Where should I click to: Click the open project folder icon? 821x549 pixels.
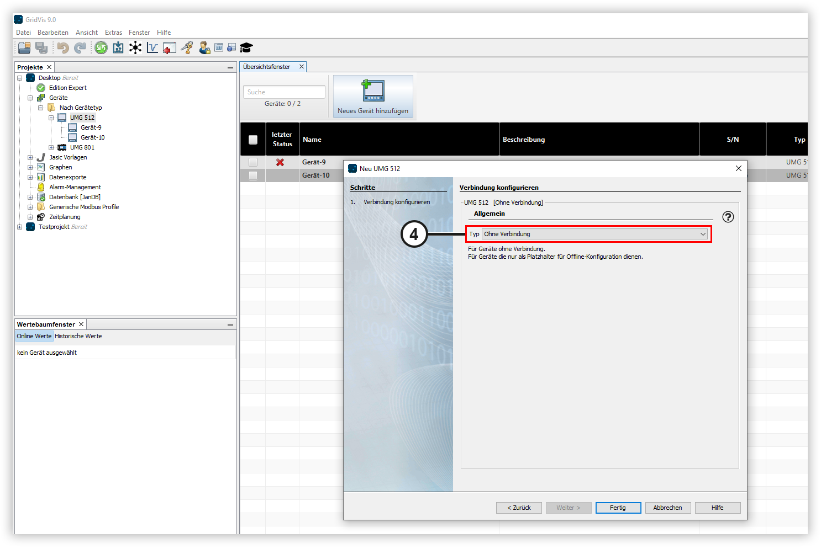point(24,48)
